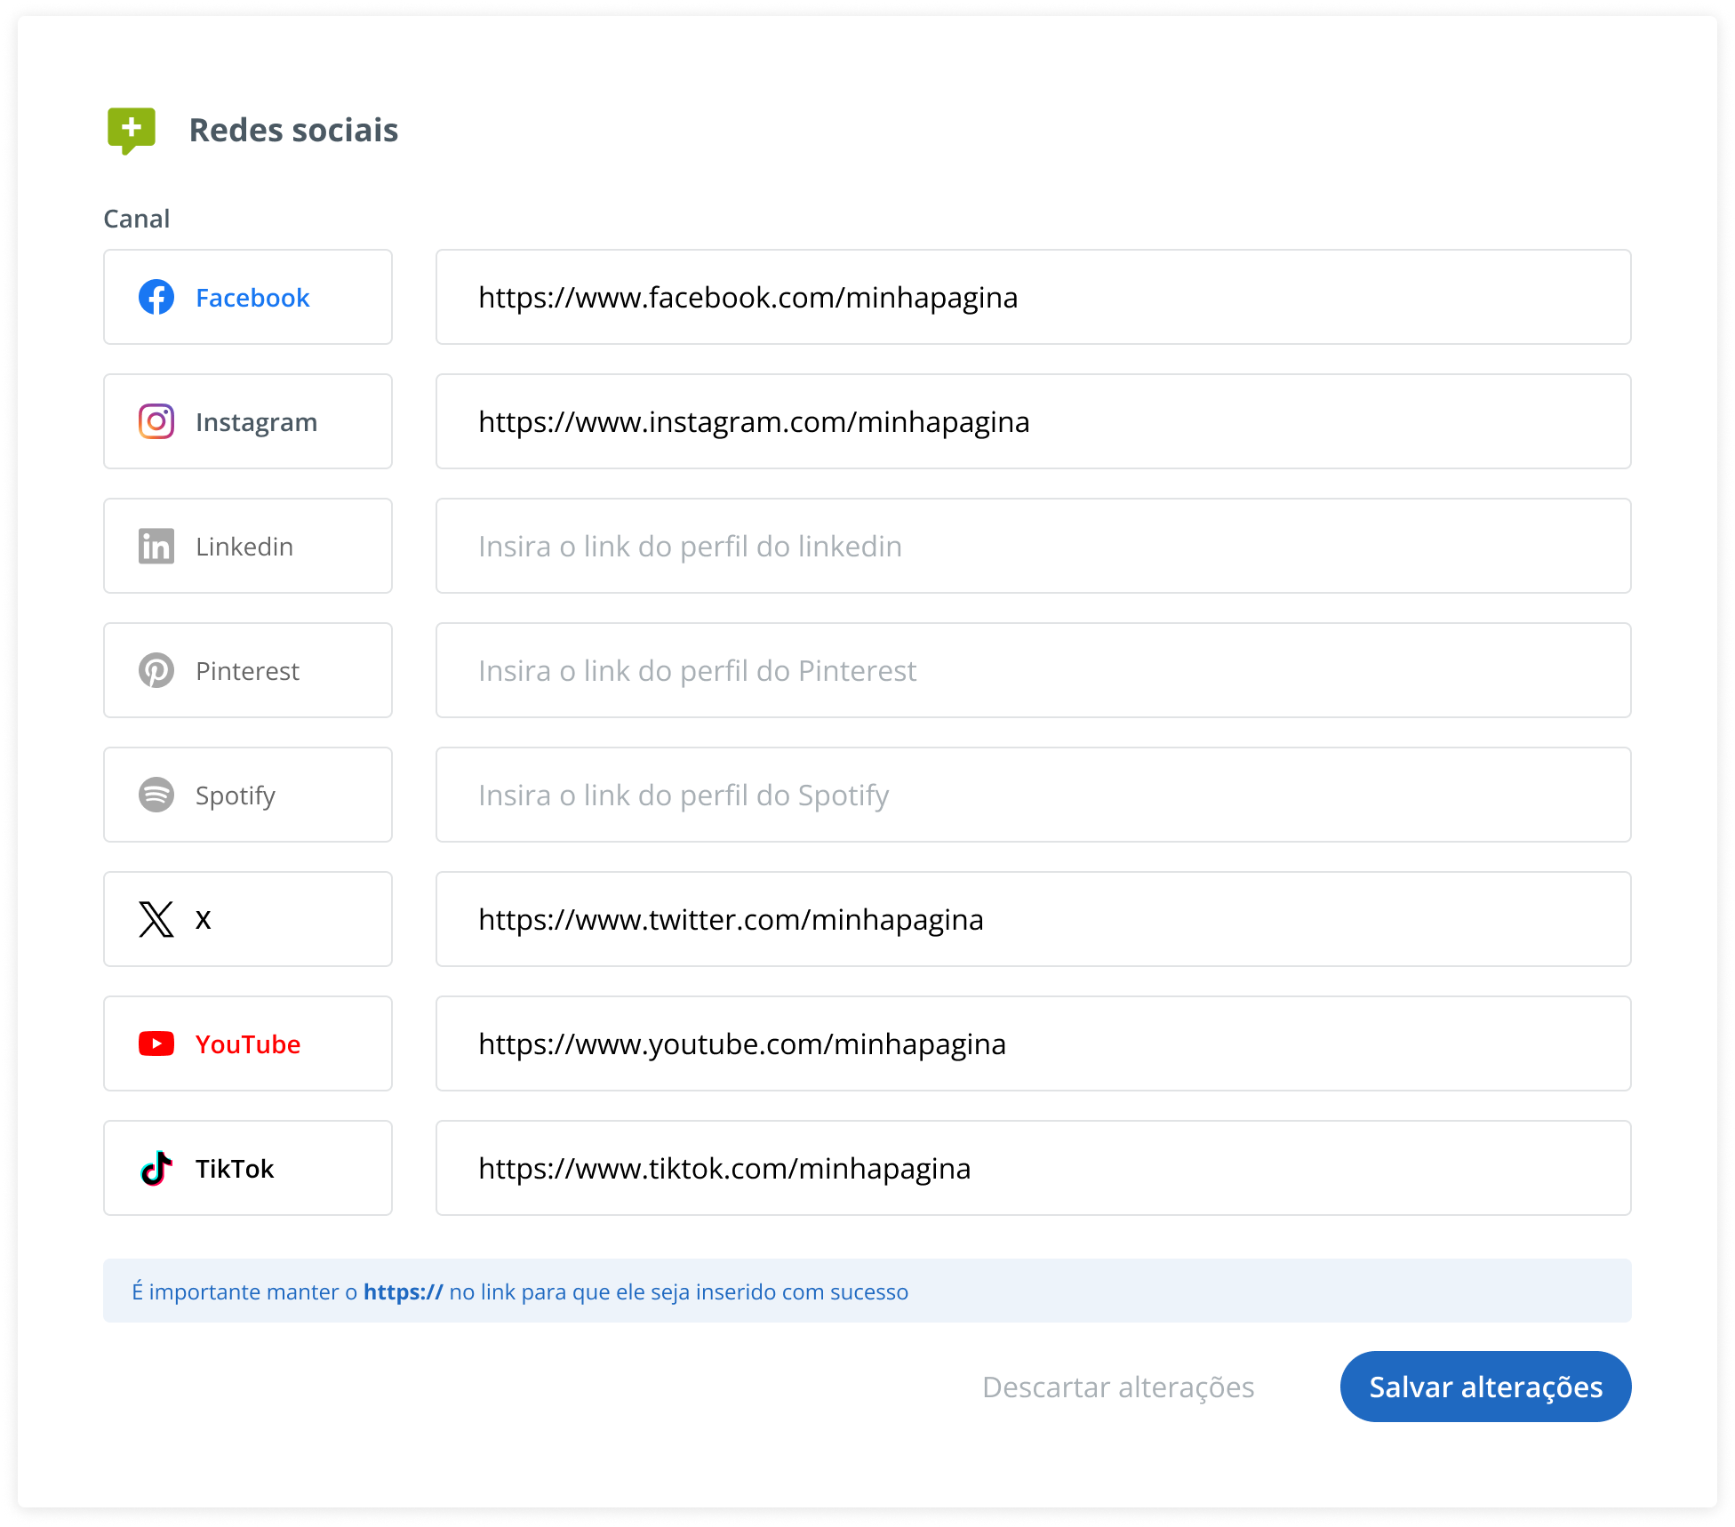The width and height of the screenshot is (1735, 1527).
Task: Click the TikTok channel label
Action: coord(235,1169)
